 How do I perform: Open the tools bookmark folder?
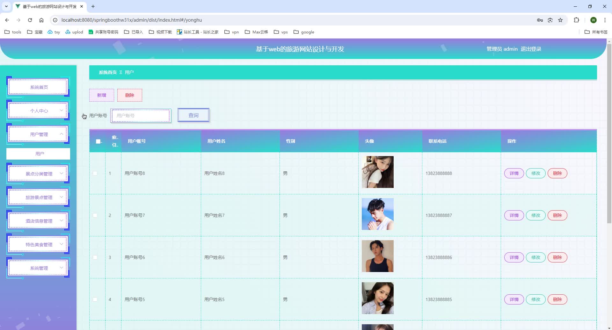click(13, 32)
